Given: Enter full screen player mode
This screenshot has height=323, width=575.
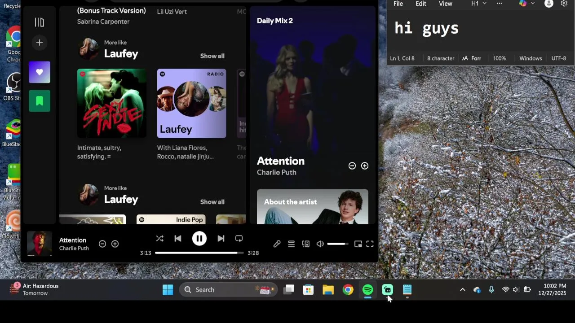Looking at the screenshot, I should tap(370, 244).
